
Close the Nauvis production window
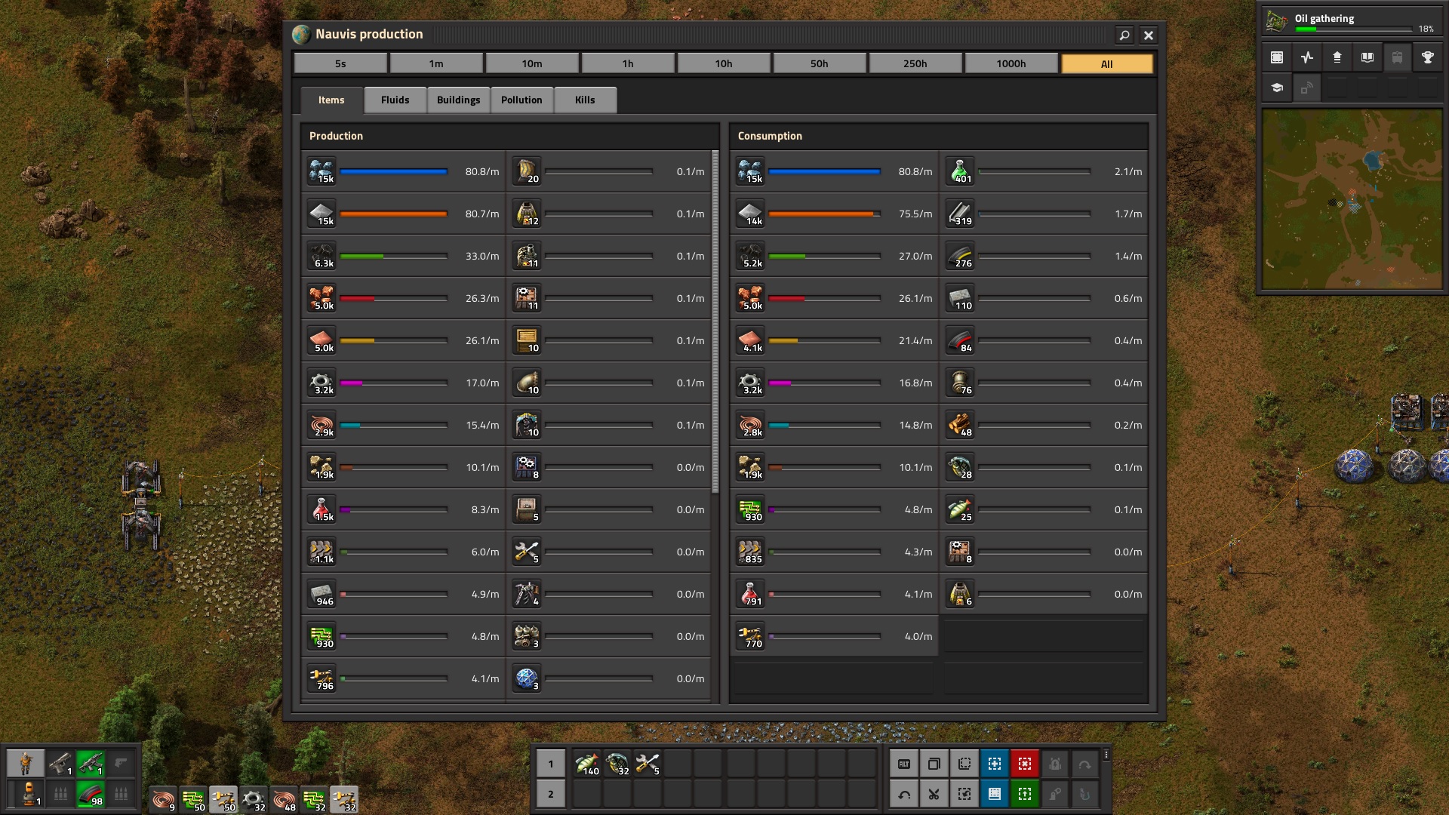pos(1148,35)
